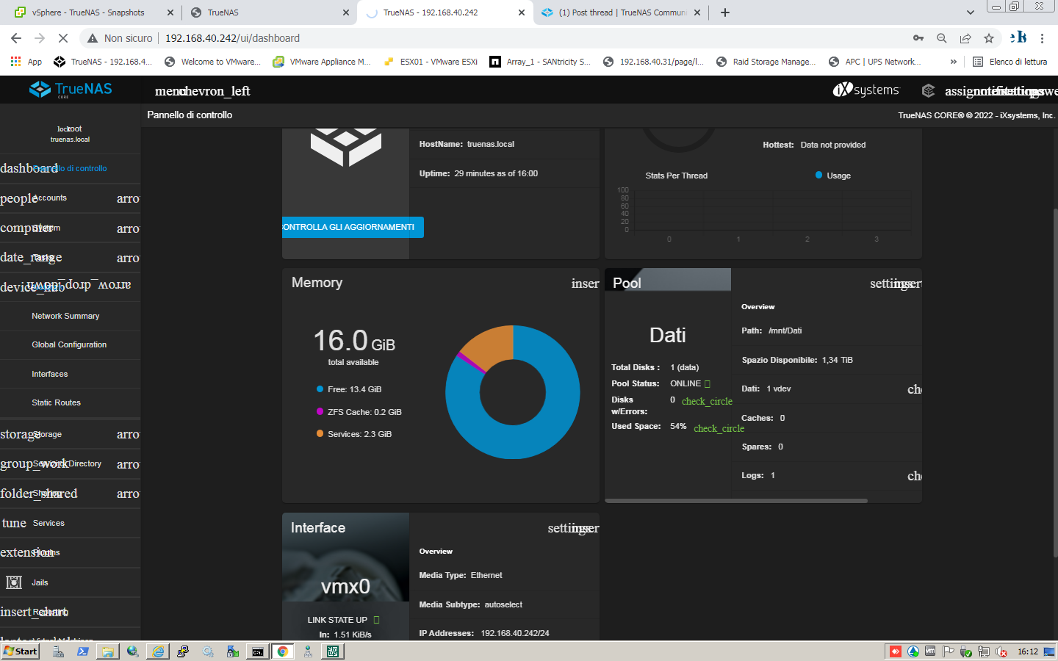The image size is (1058, 661).
Task: Click the Plugins sidebar item
Action: (70, 552)
